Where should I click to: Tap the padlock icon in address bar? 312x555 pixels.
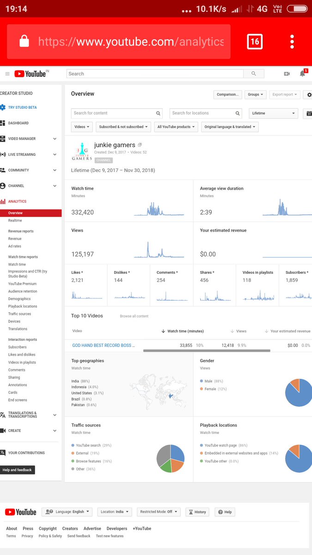[x=24, y=42]
